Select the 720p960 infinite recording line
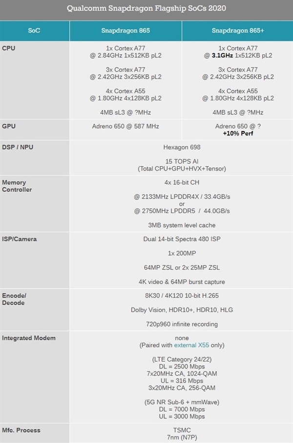The height and width of the screenshot is (443, 293). coord(182,324)
